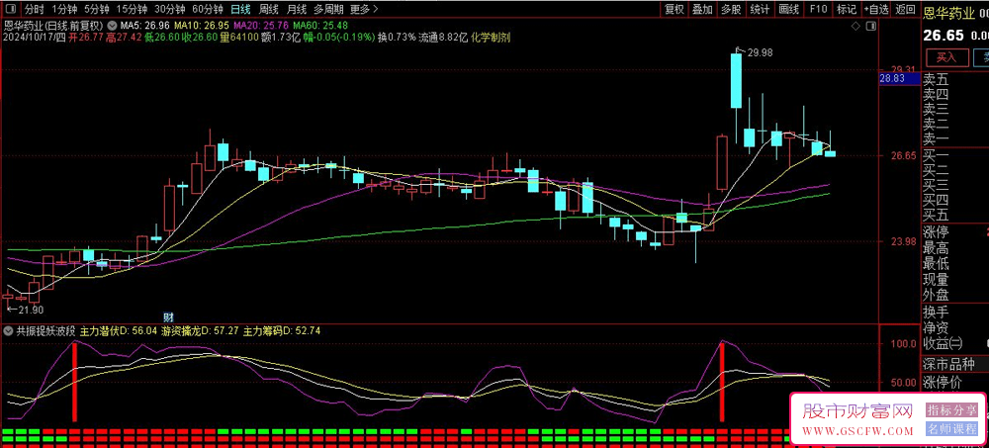Click the 标记 mark button
Screen dimensions: 989x448
click(847, 9)
